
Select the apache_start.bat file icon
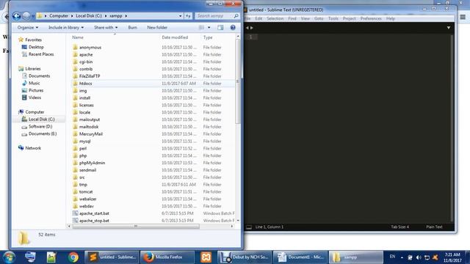(x=75, y=213)
